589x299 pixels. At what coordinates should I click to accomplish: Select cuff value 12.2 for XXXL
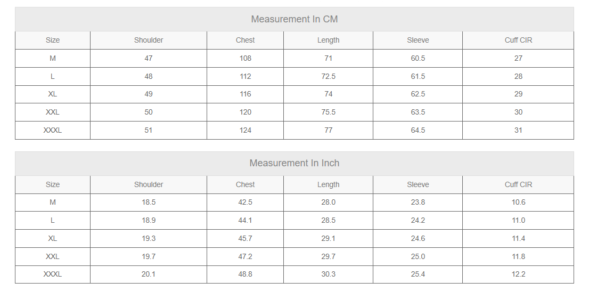[x=518, y=274]
